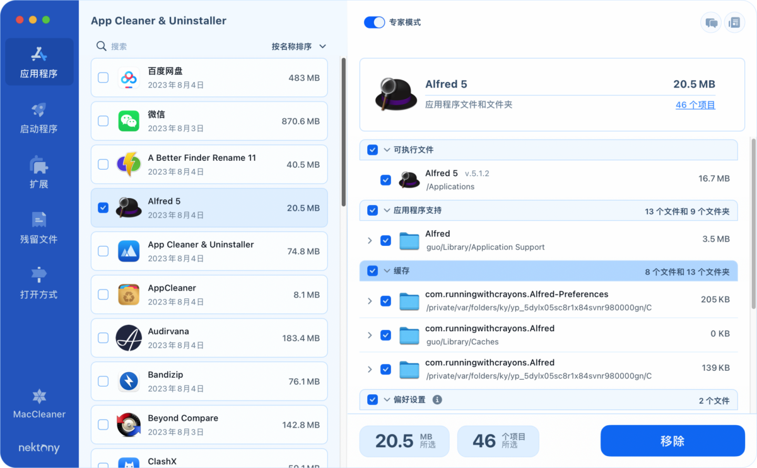
Task: Click the AppCleaner app icon
Action: [x=129, y=295]
